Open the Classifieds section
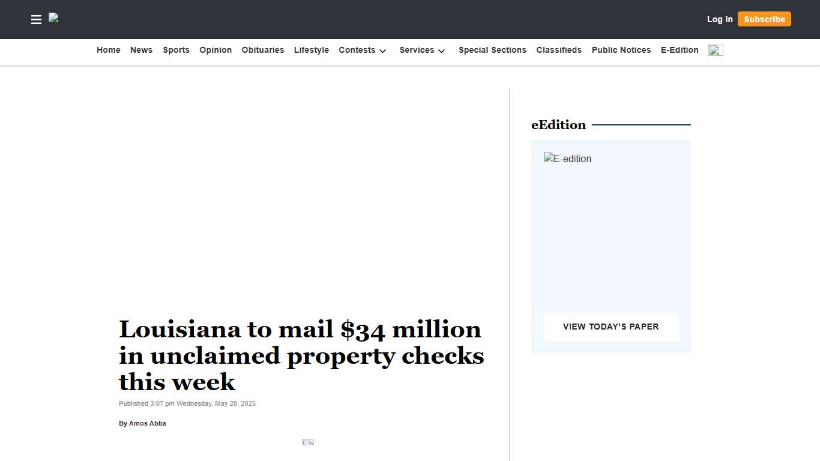The height and width of the screenshot is (461, 820). [x=559, y=50]
